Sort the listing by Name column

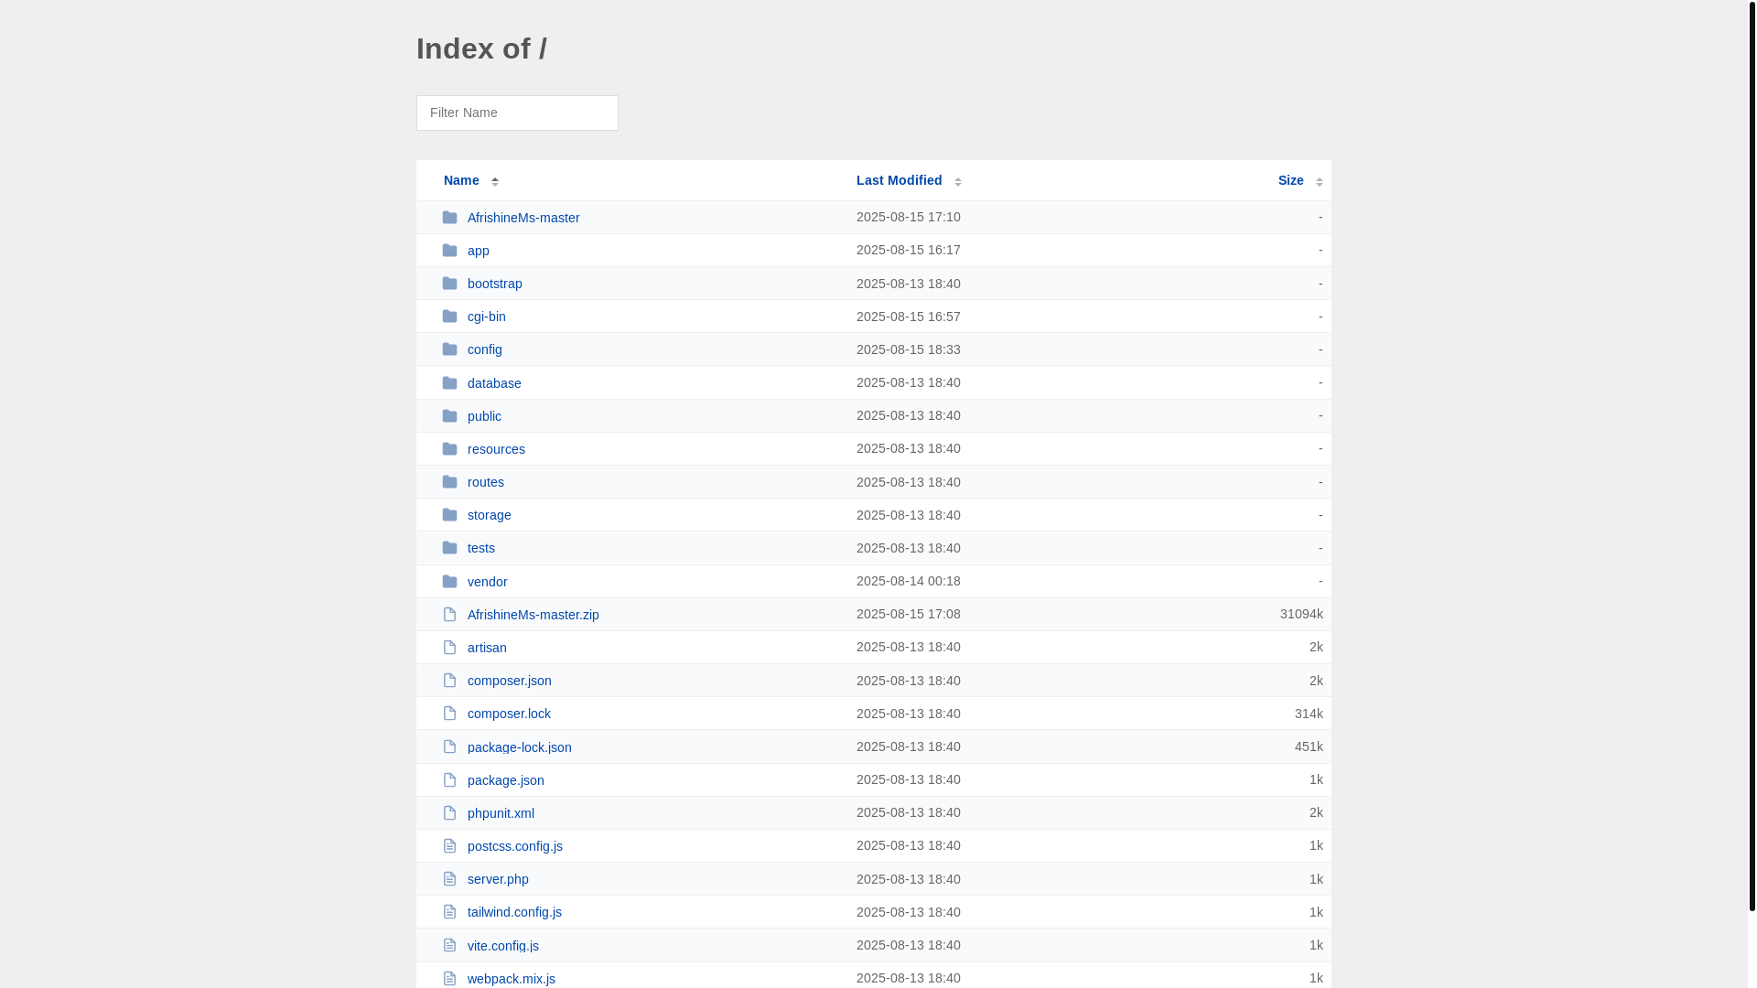pyautogui.click(x=471, y=180)
